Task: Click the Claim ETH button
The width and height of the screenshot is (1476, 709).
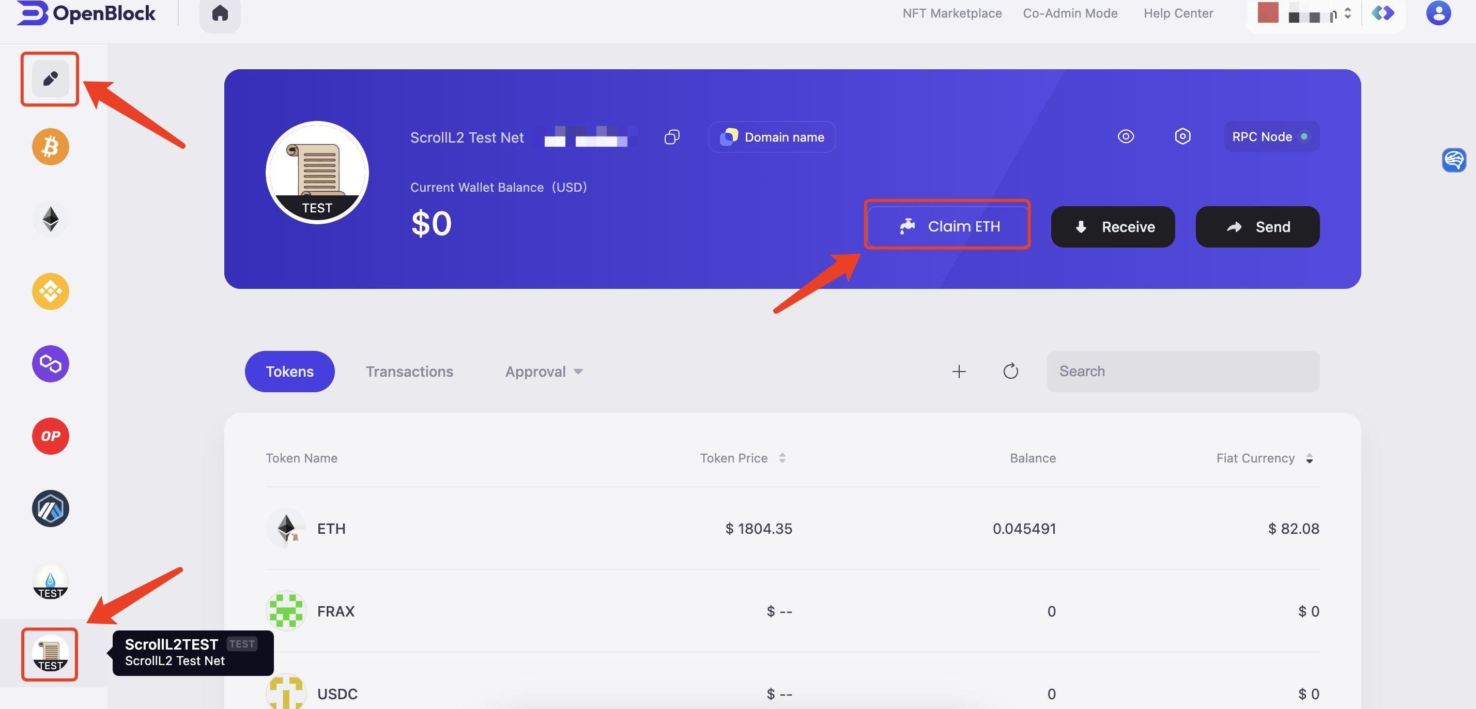Action: 947,226
